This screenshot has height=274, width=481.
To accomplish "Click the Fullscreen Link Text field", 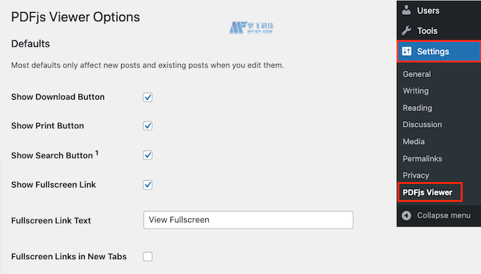I will point(248,220).
